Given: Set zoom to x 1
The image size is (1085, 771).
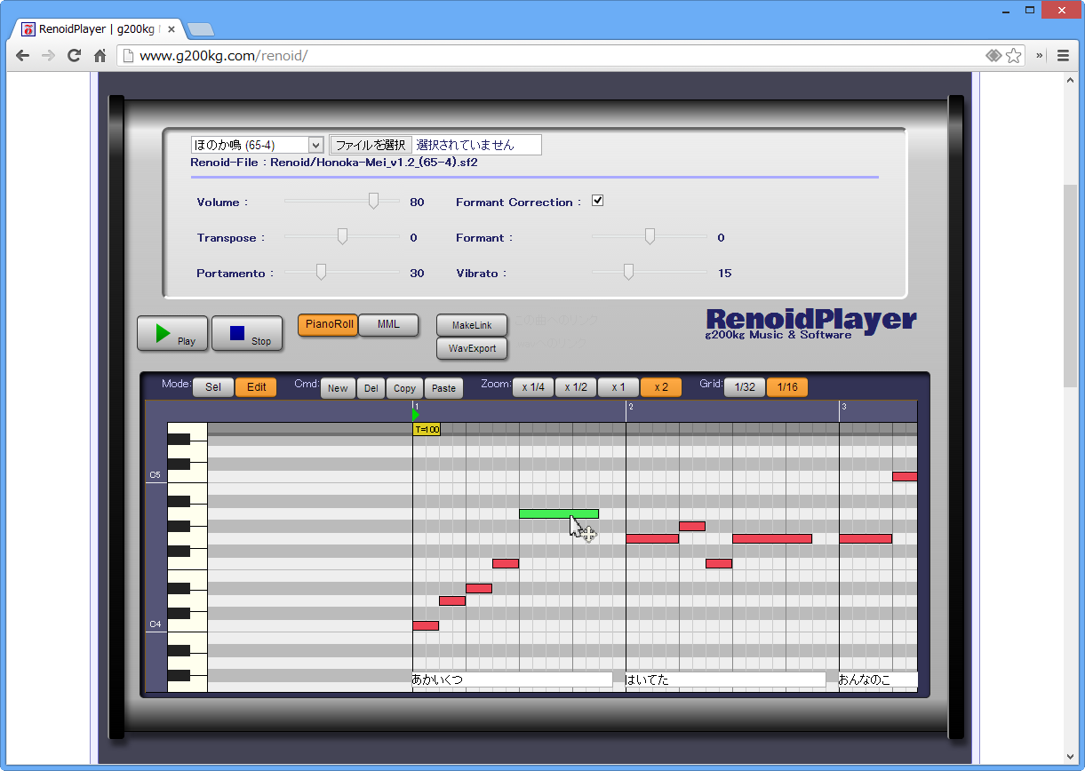Looking at the screenshot, I should pos(618,387).
